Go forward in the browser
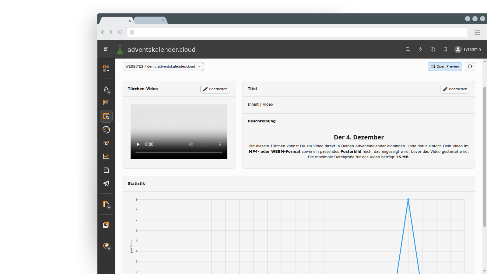Screen dimensions: 487x274 click(x=111, y=32)
